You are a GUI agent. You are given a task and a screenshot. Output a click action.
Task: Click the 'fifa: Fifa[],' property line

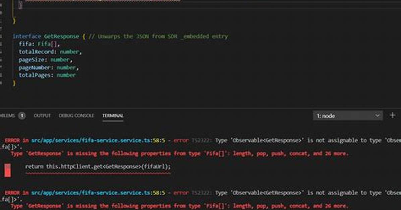click(39, 44)
